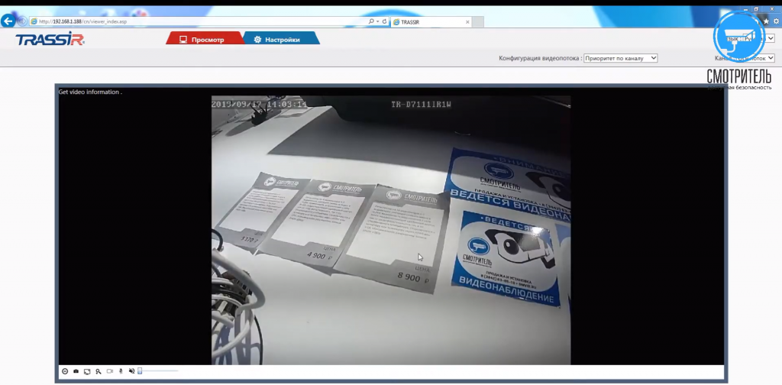
Task: Open the channel stream dropdown
Action: 761,58
